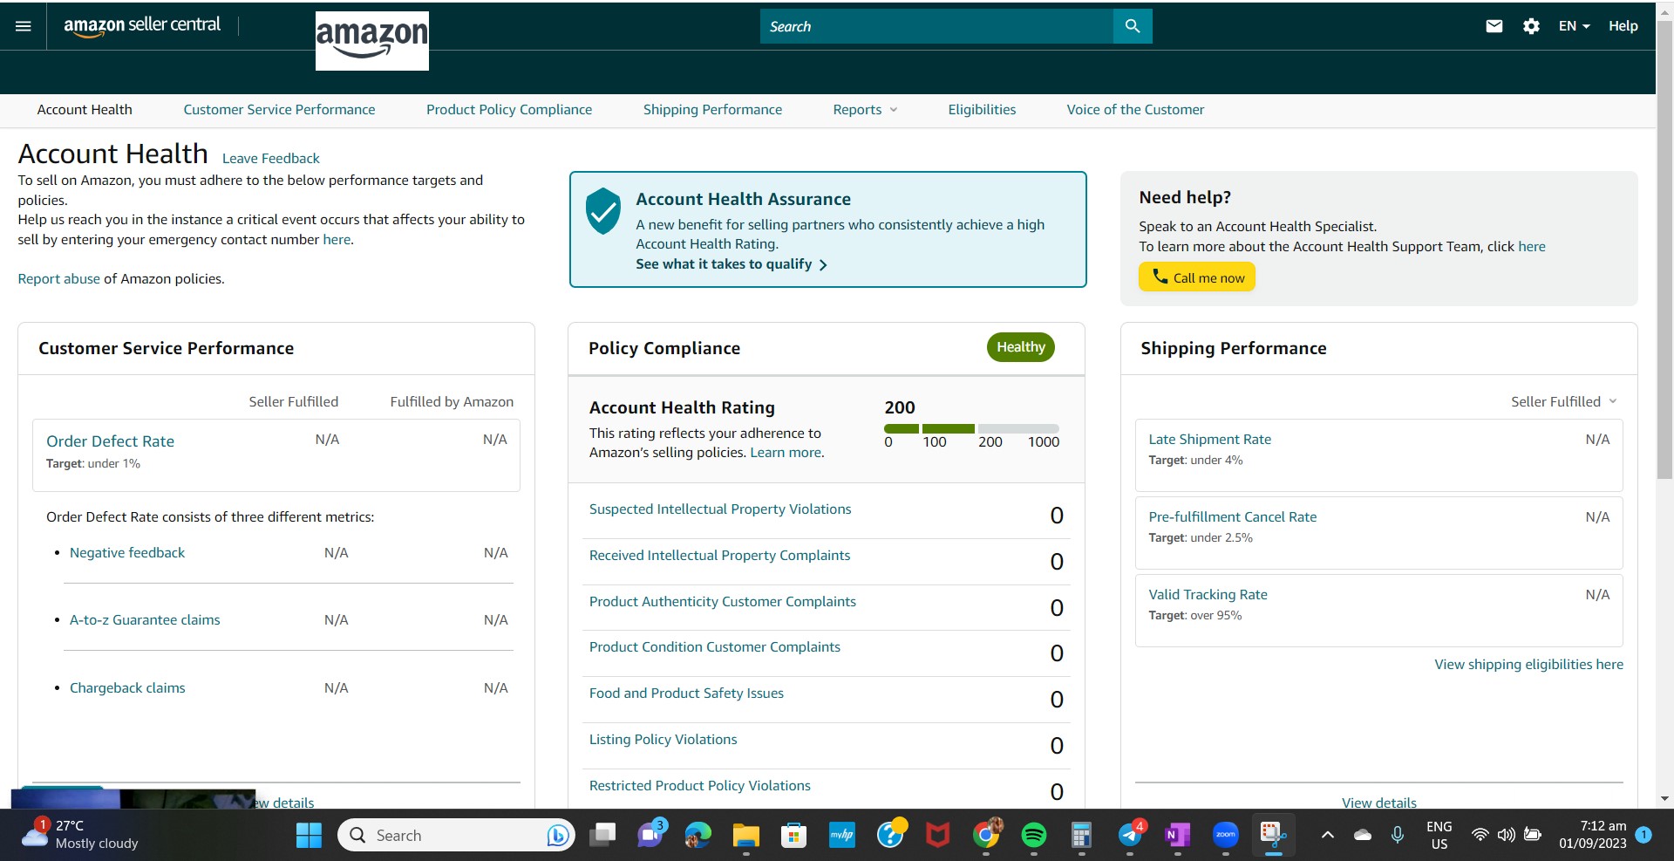Image resolution: width=1674 pixels, height=861 pixels.
Task: Click the Help link in header
Action: point(1623,26)
